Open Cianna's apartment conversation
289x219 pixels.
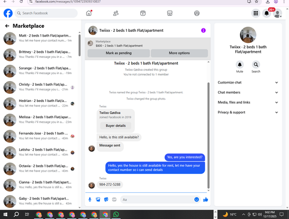point(39,185)
